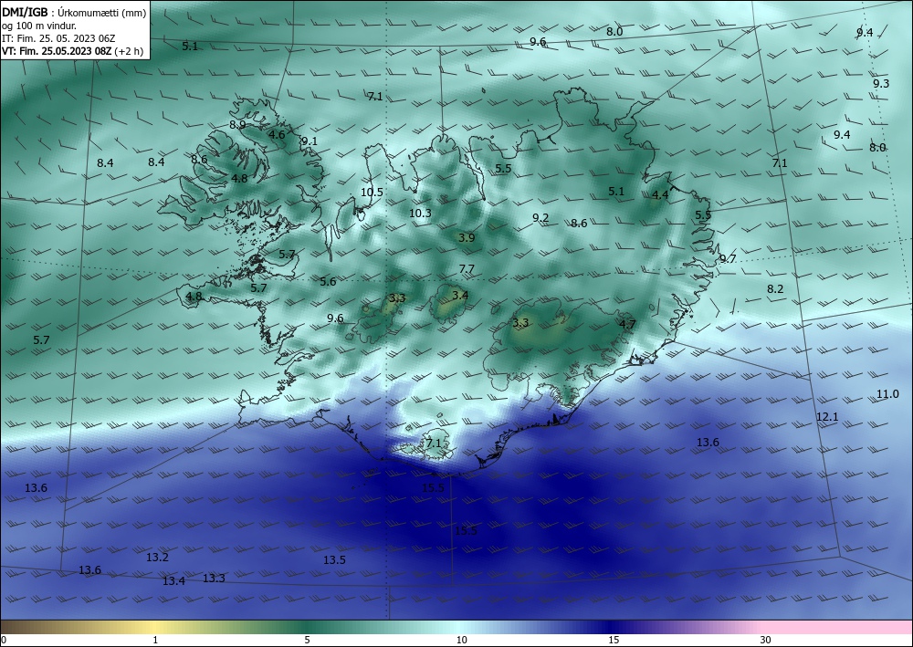Click the 5.6 value on the map

click(328, 282)
